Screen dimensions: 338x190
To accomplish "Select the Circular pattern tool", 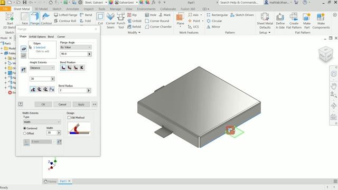I will 214,21.
